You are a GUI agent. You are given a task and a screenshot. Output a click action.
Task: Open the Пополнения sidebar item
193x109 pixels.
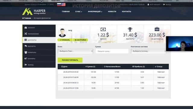click(39, 34)
